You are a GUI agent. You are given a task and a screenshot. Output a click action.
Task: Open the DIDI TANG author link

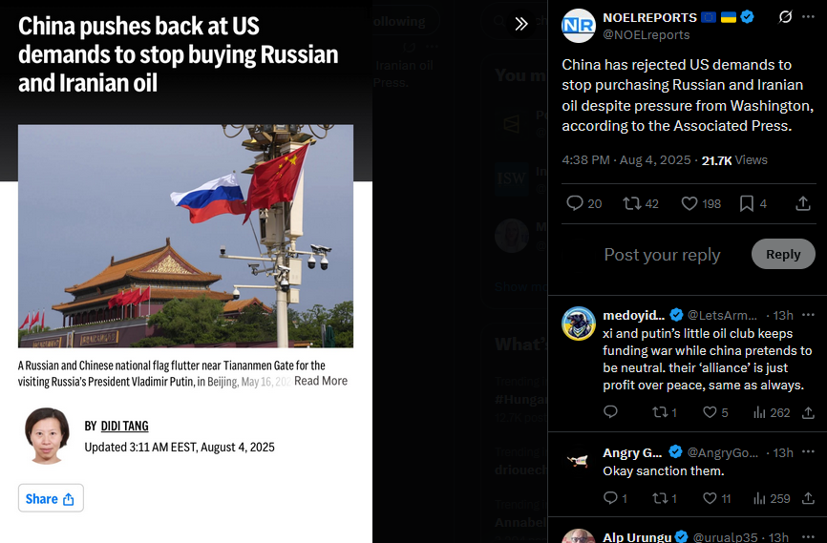[124, 426]
